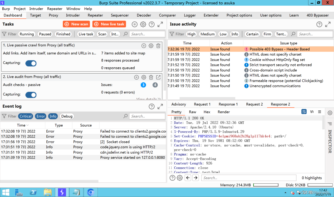Screen dimensions: 334x197
Task: Open help for Tasks panel
Action: coord(152,24)
